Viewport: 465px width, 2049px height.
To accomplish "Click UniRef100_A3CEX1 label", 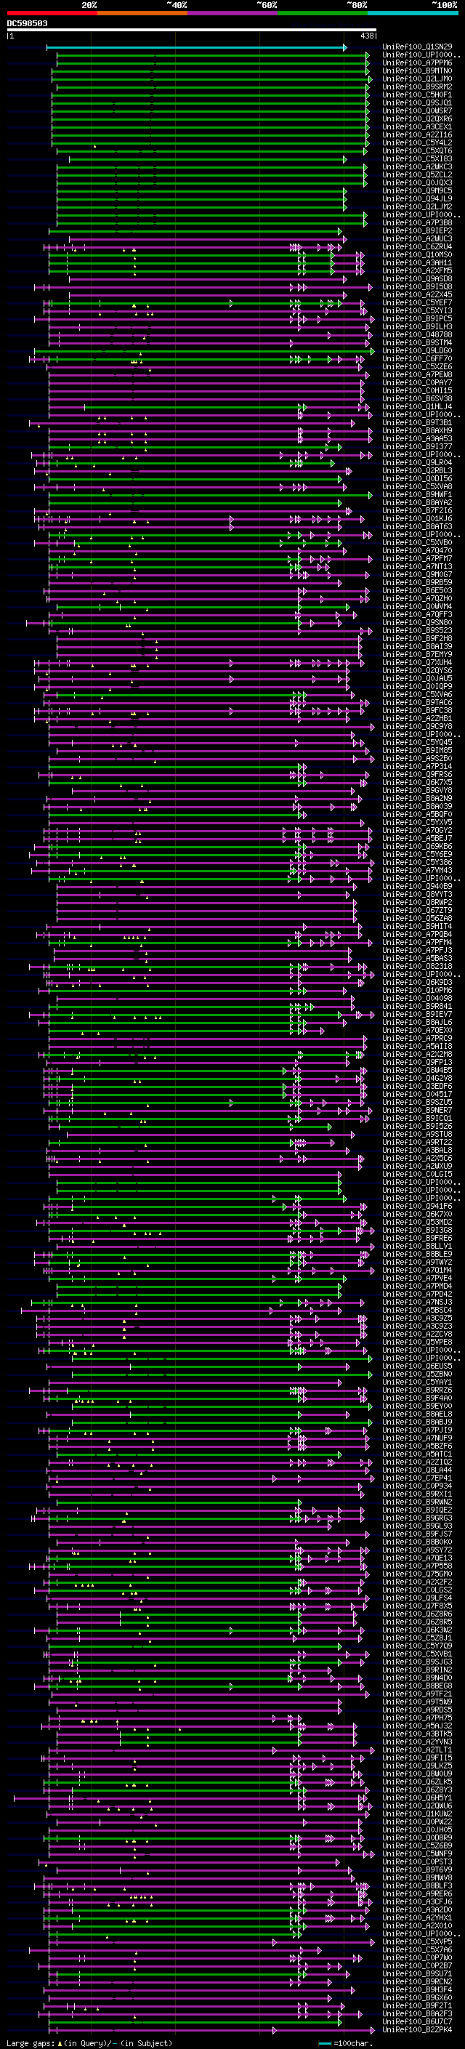I will click(417, 127).
